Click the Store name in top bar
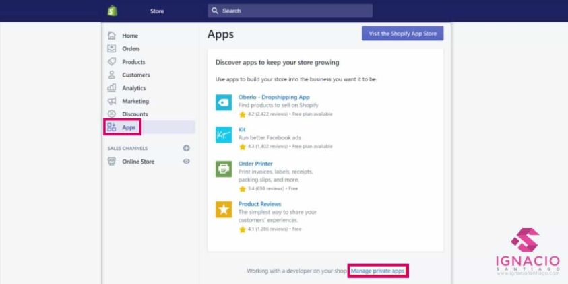The image size is (568, 284). click(157, 11)
